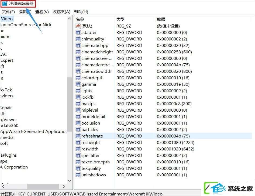Open the 帮助(H) menu

(81, 12)
